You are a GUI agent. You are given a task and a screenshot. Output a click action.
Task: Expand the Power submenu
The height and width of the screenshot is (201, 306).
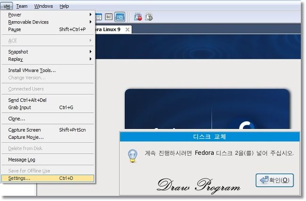pos(48,15)
